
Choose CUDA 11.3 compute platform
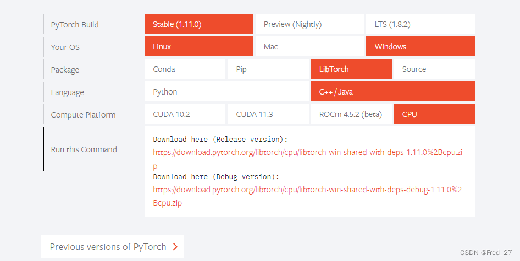click(x=268, y=114)
